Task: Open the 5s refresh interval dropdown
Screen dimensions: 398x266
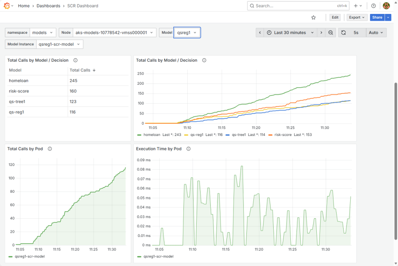Action: (x=357, y=33)
